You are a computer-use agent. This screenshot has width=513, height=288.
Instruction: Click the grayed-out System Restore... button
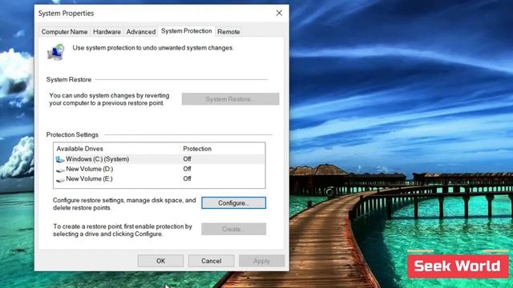point(230,99)
